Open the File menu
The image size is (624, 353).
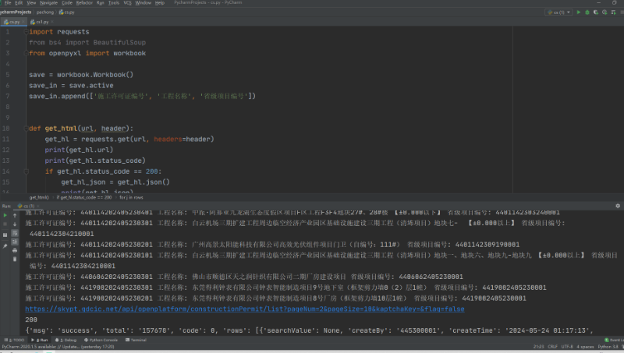(8, 3)
